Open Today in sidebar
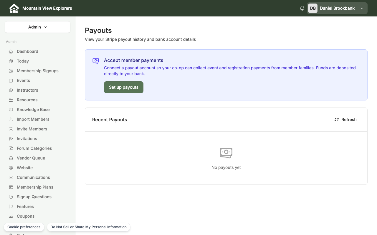 (x=23, y=61)
